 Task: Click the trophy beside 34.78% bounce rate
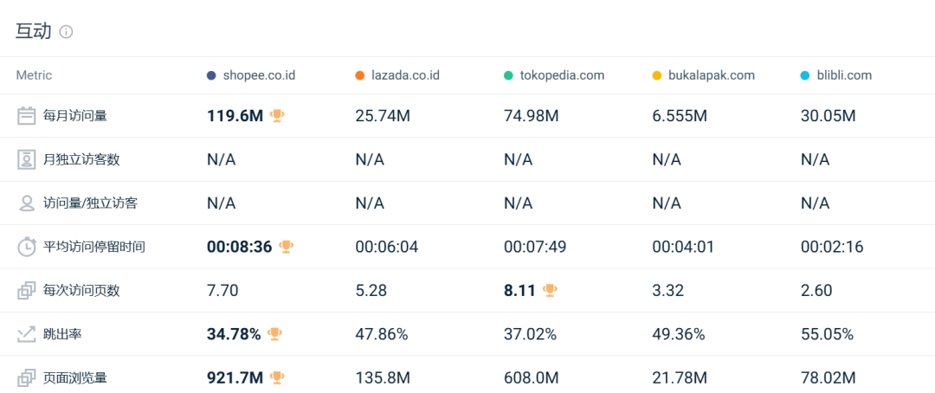click(274, 334)
